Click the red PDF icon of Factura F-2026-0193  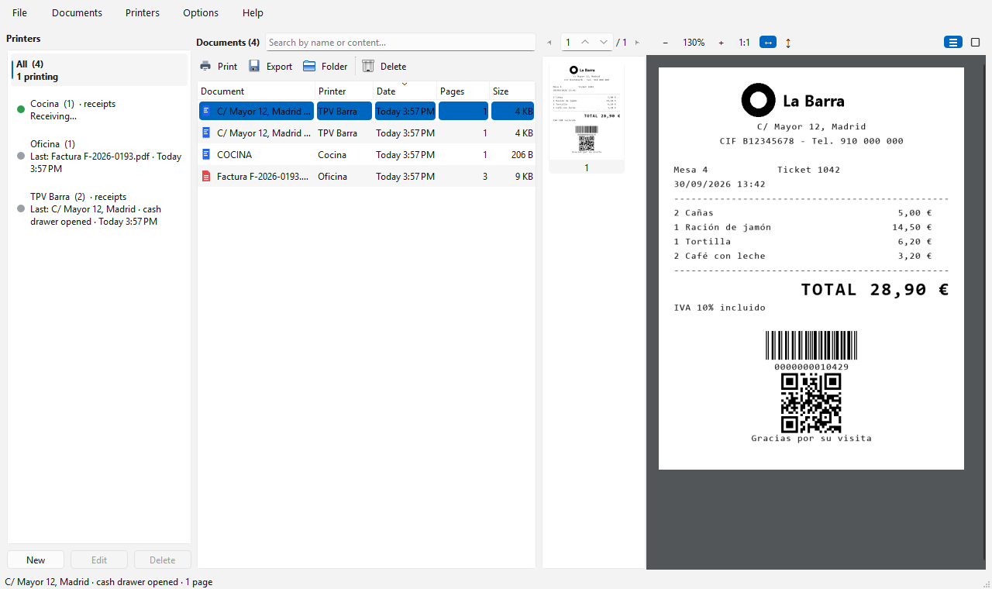coord(206,177)
